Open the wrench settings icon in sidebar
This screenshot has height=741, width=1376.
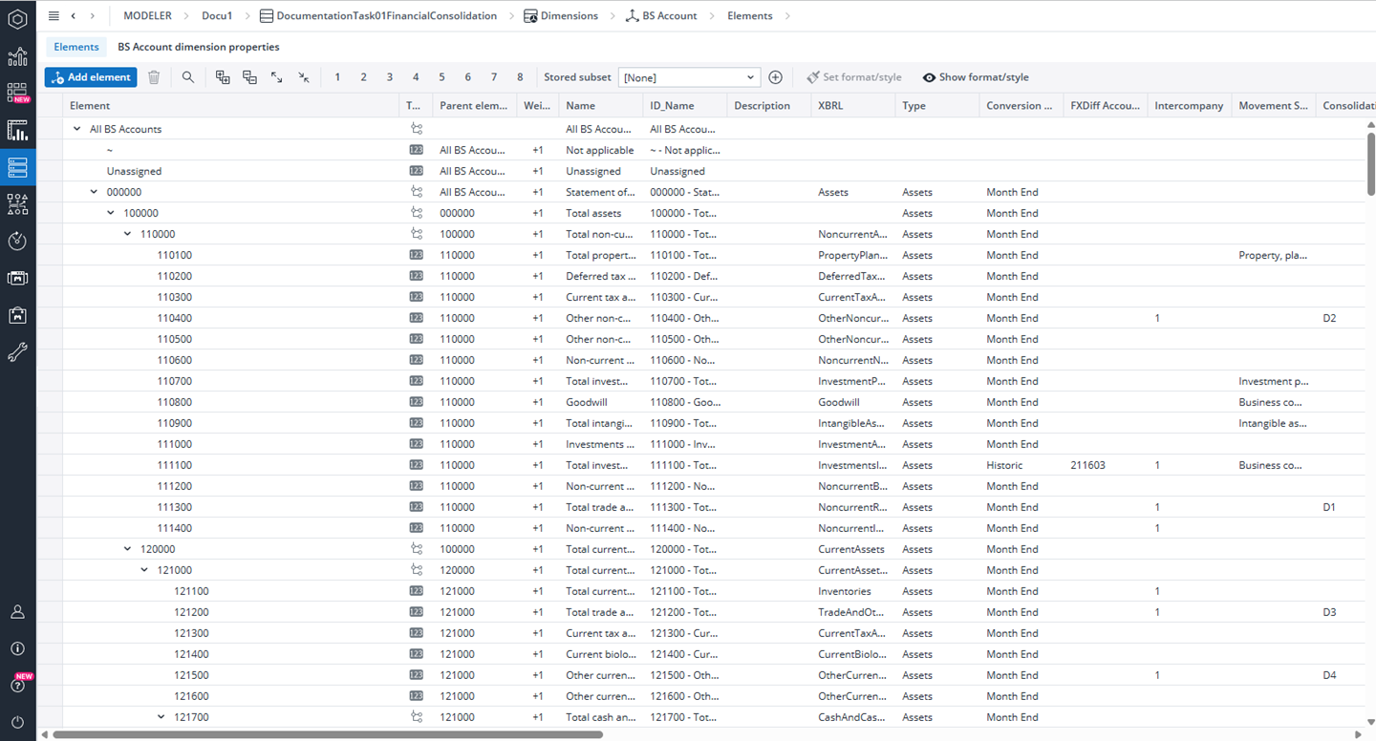[17, 352]
